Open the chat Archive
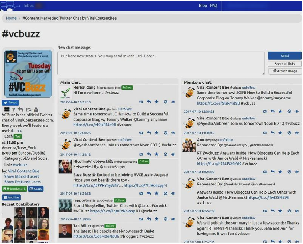Viewport: 303px width, 244px height. click(x=12, y=197)
